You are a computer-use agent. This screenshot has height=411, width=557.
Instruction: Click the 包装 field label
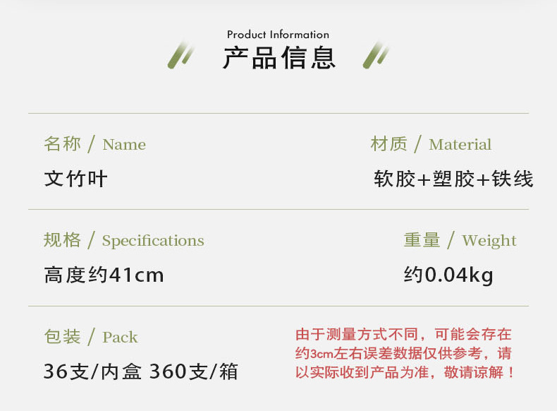tap(62, 337)
